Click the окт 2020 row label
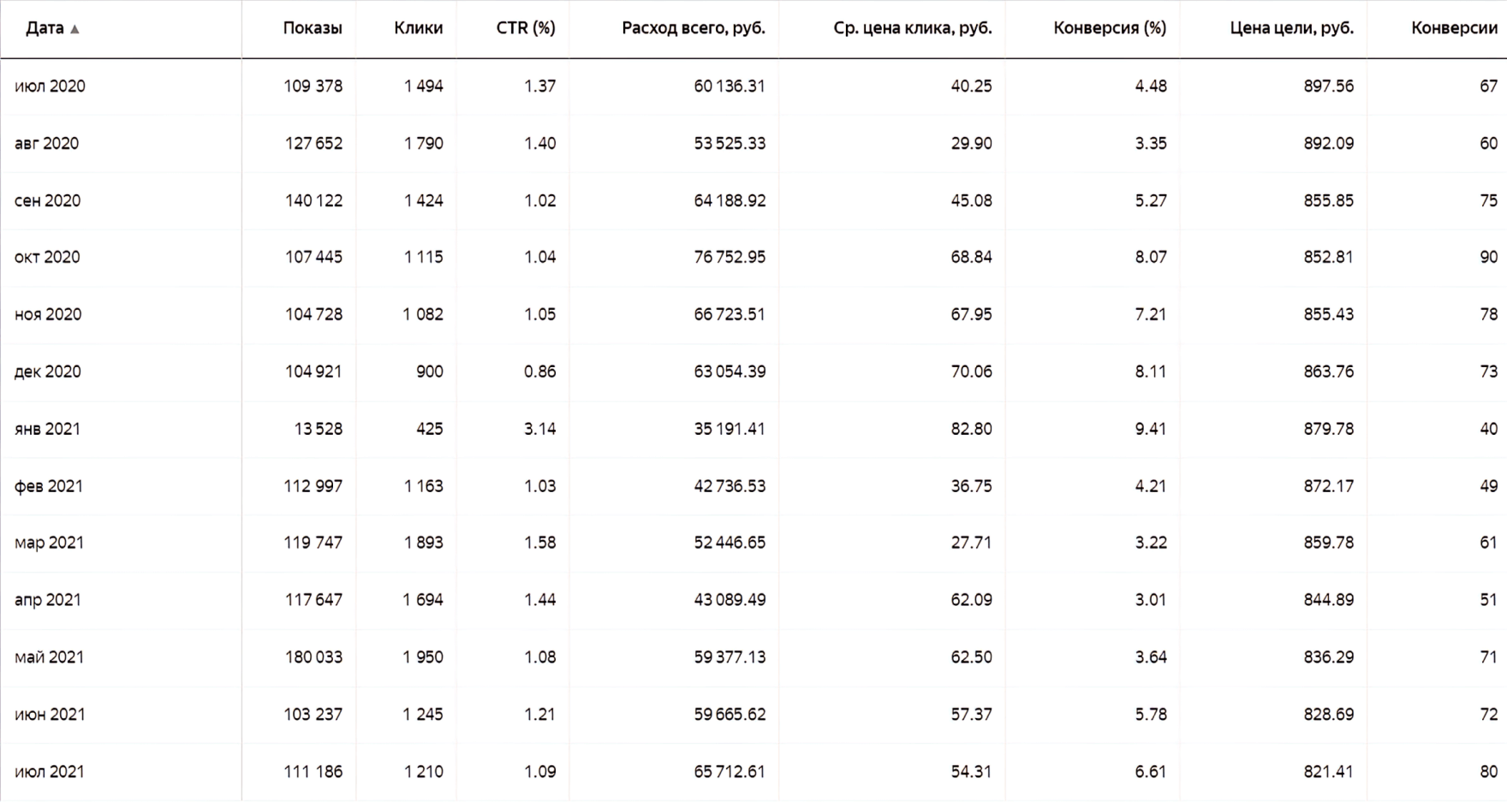This screenshot has height=802, width=1507. [x=47, y=258]
